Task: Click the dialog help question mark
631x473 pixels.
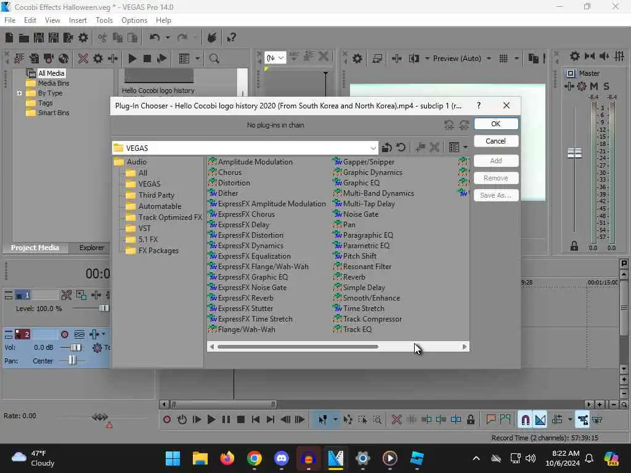Action: tap(478, 105)
